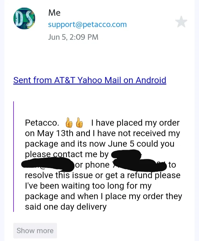Star this email with the star icon

tap(181, 22)
